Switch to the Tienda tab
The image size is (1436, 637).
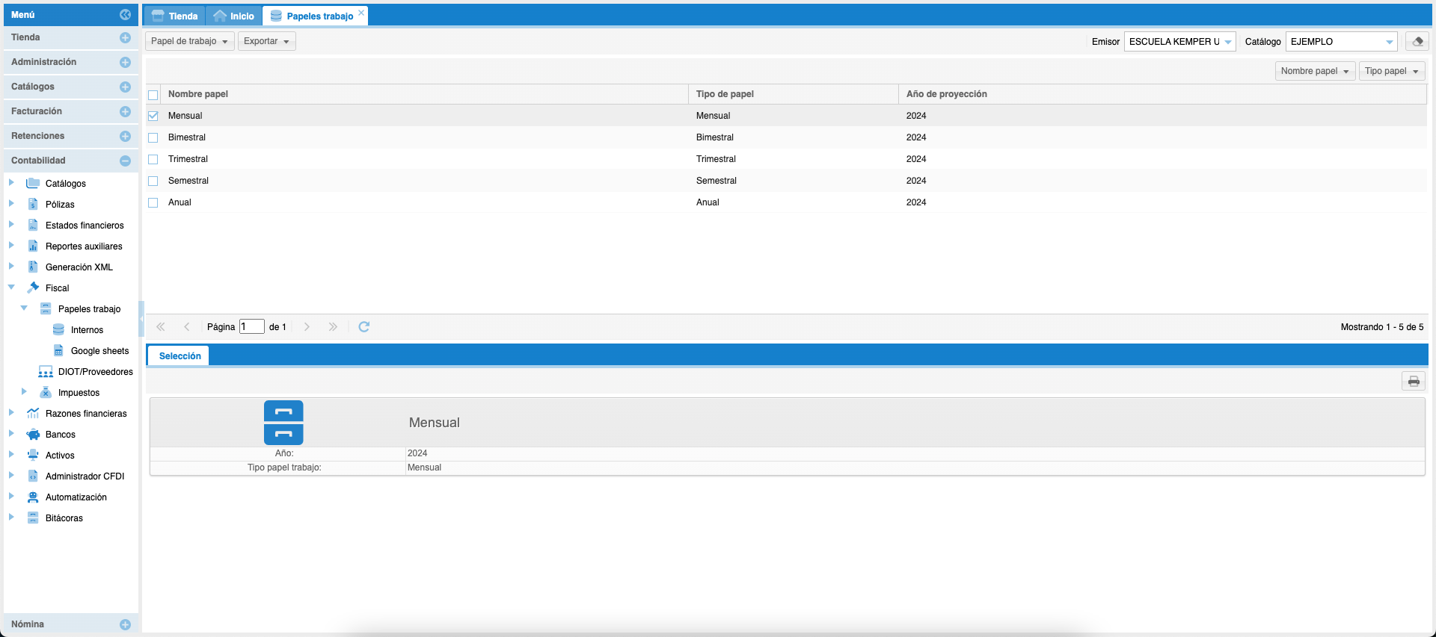(175, 16)
